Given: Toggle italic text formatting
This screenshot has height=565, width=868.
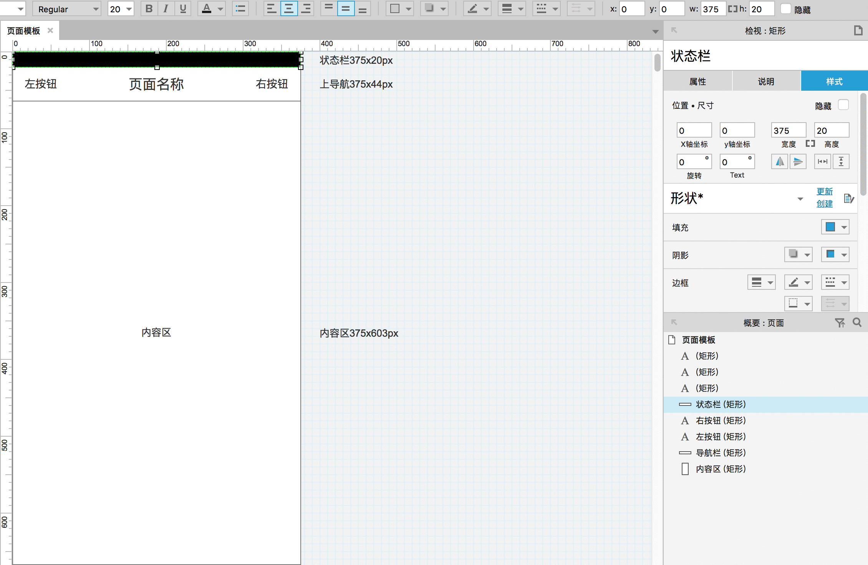Looking at the screenshot, I should pyautogui.click(x=166, y=9).
